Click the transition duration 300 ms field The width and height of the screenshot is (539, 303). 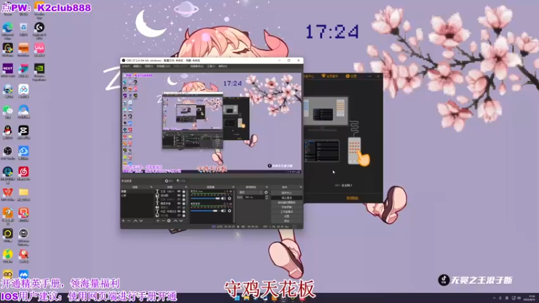click(x=255, y=197)
